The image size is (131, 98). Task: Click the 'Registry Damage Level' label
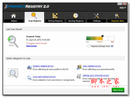pos(100,46)
